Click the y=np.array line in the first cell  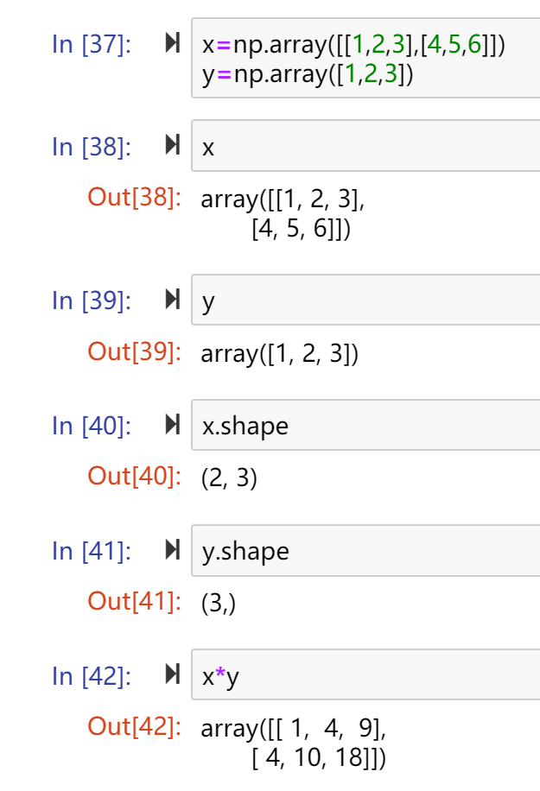click(308, 74)
